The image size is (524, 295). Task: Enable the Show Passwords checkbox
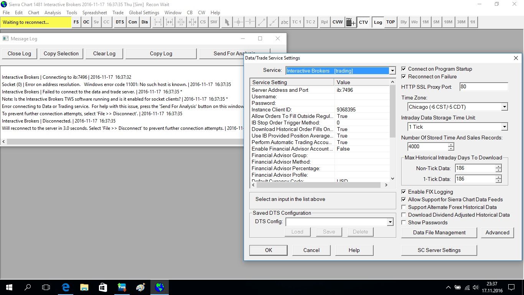click(x=404, y=223)
